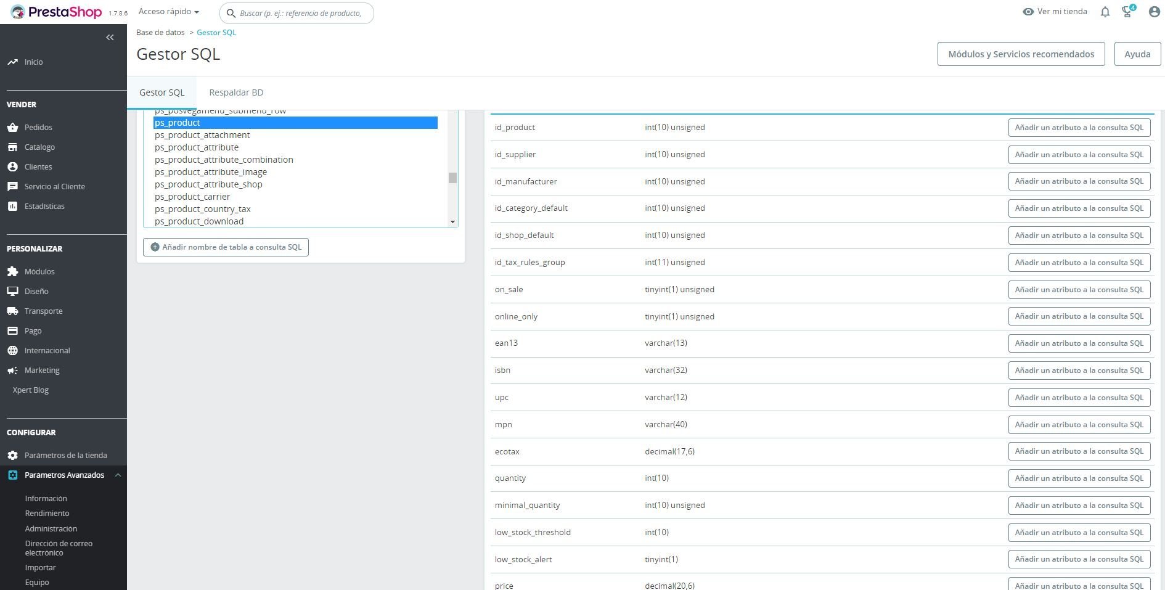Open the Rendimiento submenu item
Viewport: 1165px width, 590px height.
point(47,514)
